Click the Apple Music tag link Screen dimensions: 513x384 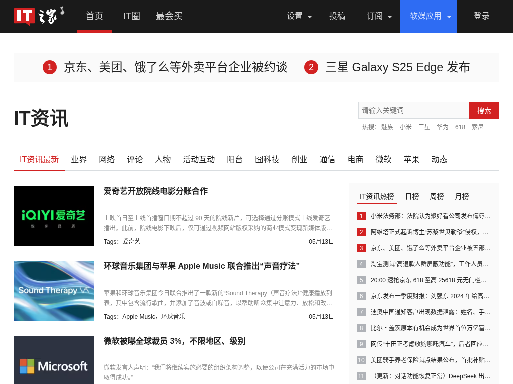pyautogui.click(x=138, y=317)
